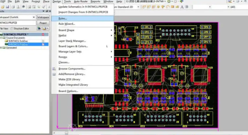This screenshot has width=248, height=135.
Task: Select the Place Pad round icon
Action: 158,7
